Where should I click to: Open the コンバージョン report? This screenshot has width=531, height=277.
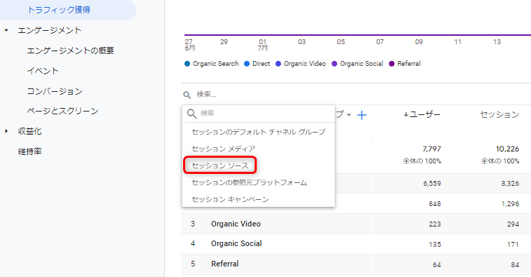55,91
